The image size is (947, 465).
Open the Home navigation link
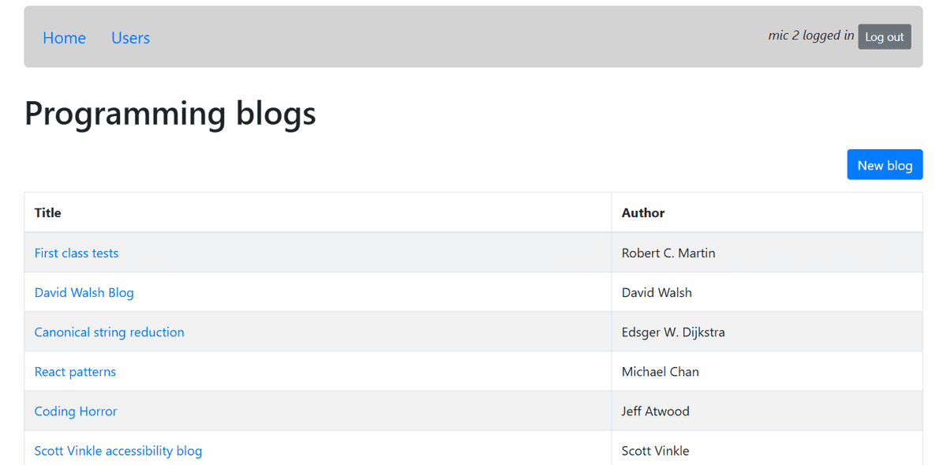(64, 37)
